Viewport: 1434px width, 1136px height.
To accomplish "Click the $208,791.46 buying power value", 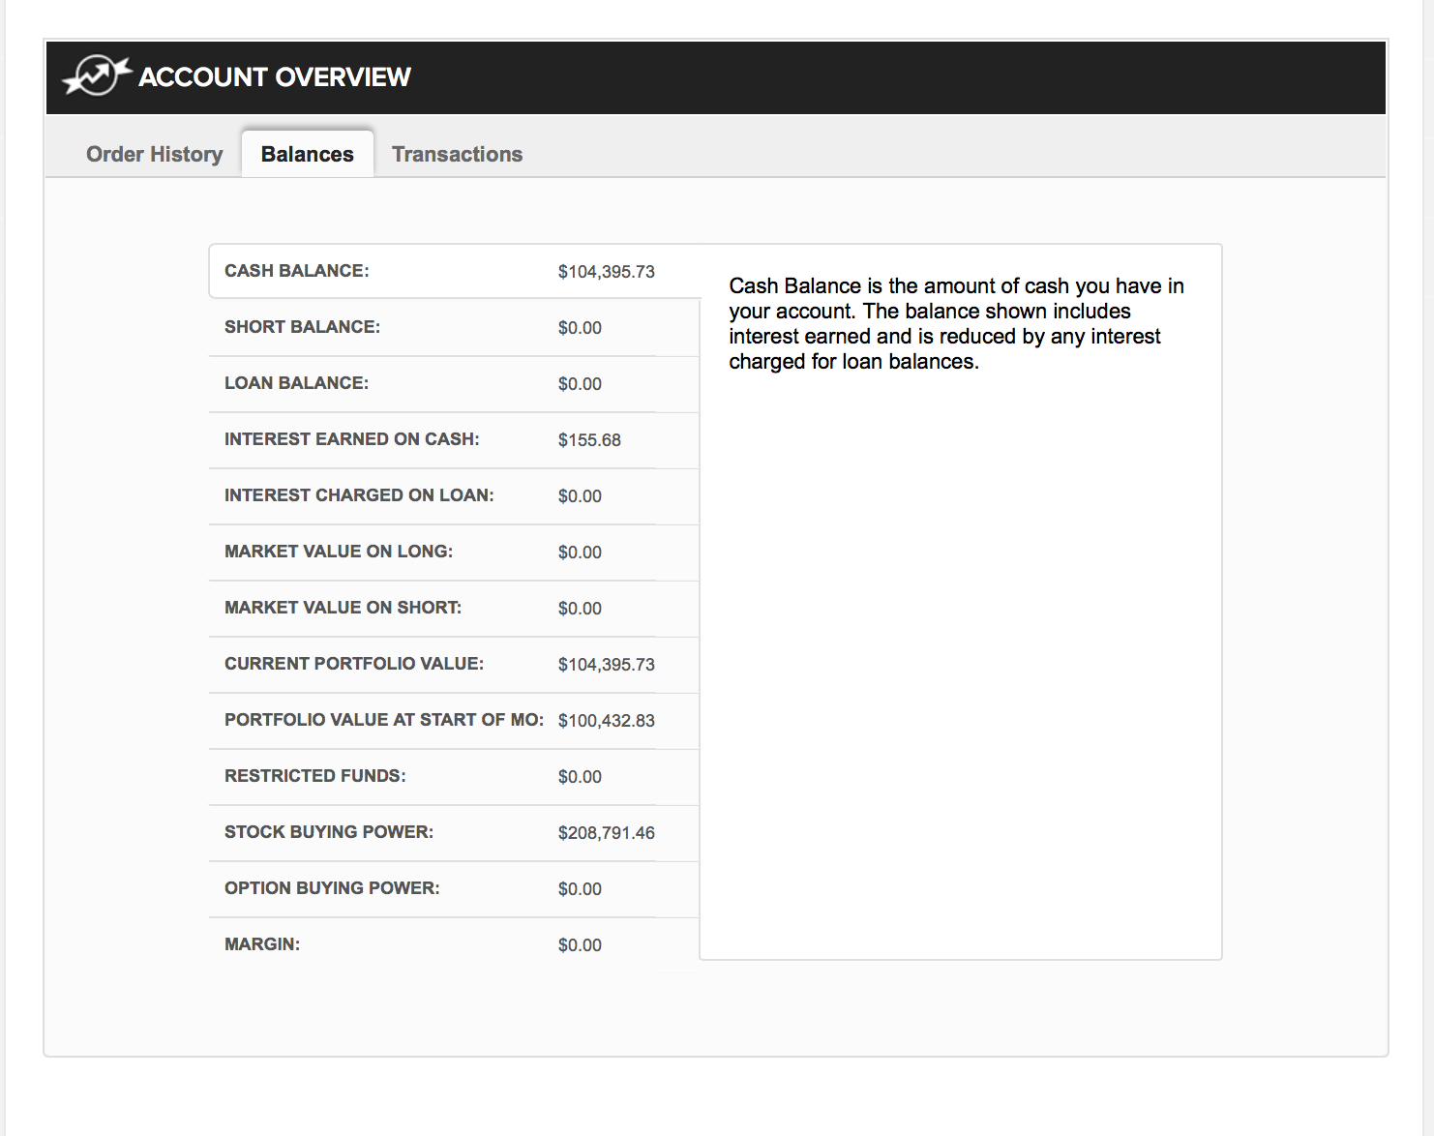I will 606,833.
